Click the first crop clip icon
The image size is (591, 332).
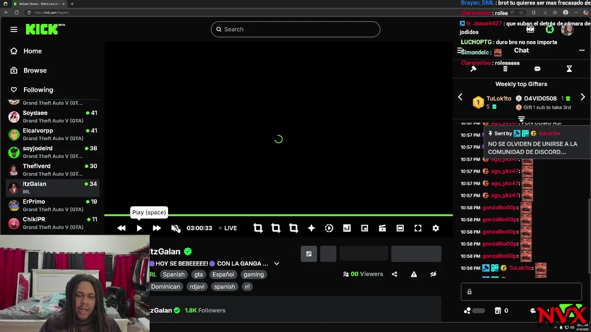pos(258,228)
